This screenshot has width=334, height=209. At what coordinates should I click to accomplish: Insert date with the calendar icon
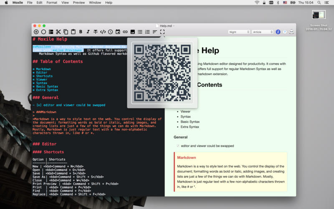point(118,32)
